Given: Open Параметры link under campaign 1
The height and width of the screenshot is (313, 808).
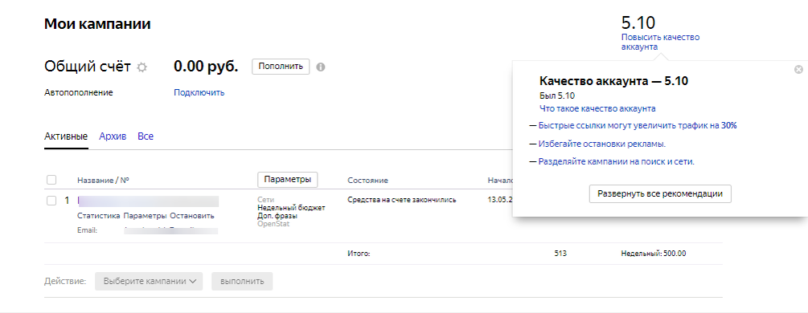Looking at the screenshot, I should (x=145, y=216).
